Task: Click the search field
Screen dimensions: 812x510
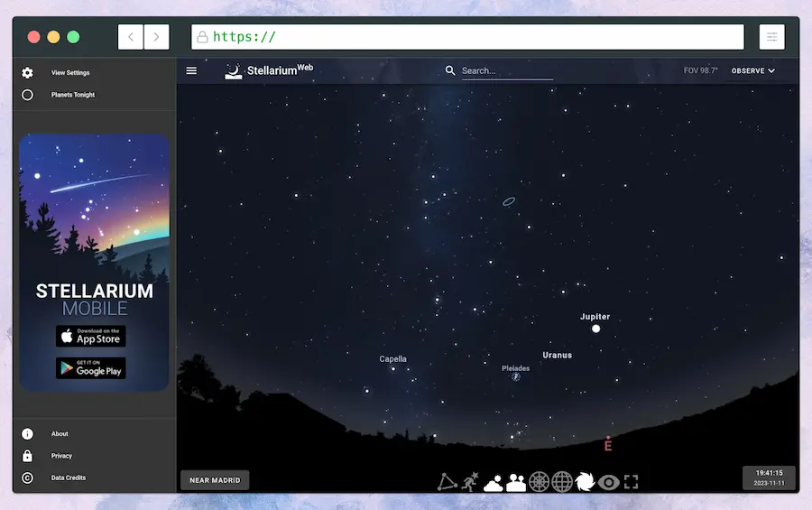Action: [x=507, y=70]
